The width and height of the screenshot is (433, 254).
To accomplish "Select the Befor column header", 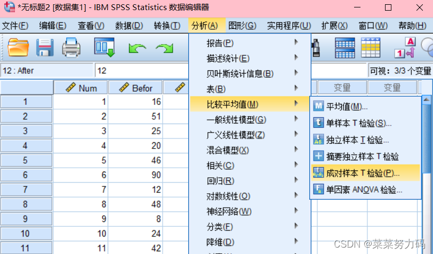I will tap(135, 88).
